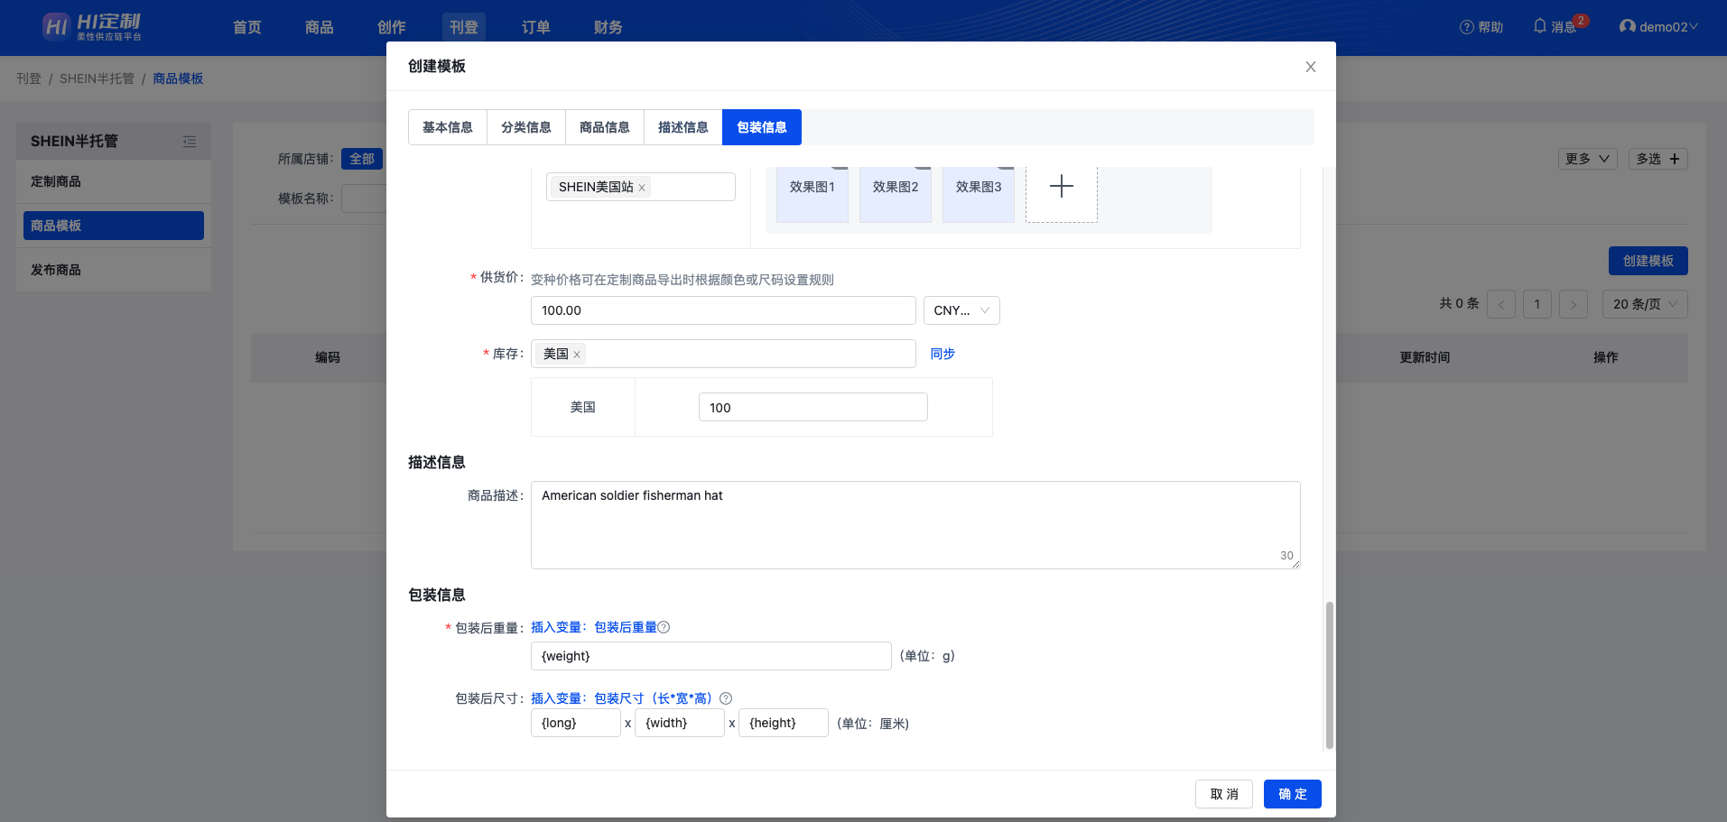This screenshot has height=822, width=1727.
Task: Click the HI定制 logo
Action: pos(92,27)
